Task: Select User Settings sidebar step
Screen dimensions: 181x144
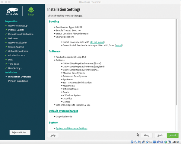Action: point(15,68)
